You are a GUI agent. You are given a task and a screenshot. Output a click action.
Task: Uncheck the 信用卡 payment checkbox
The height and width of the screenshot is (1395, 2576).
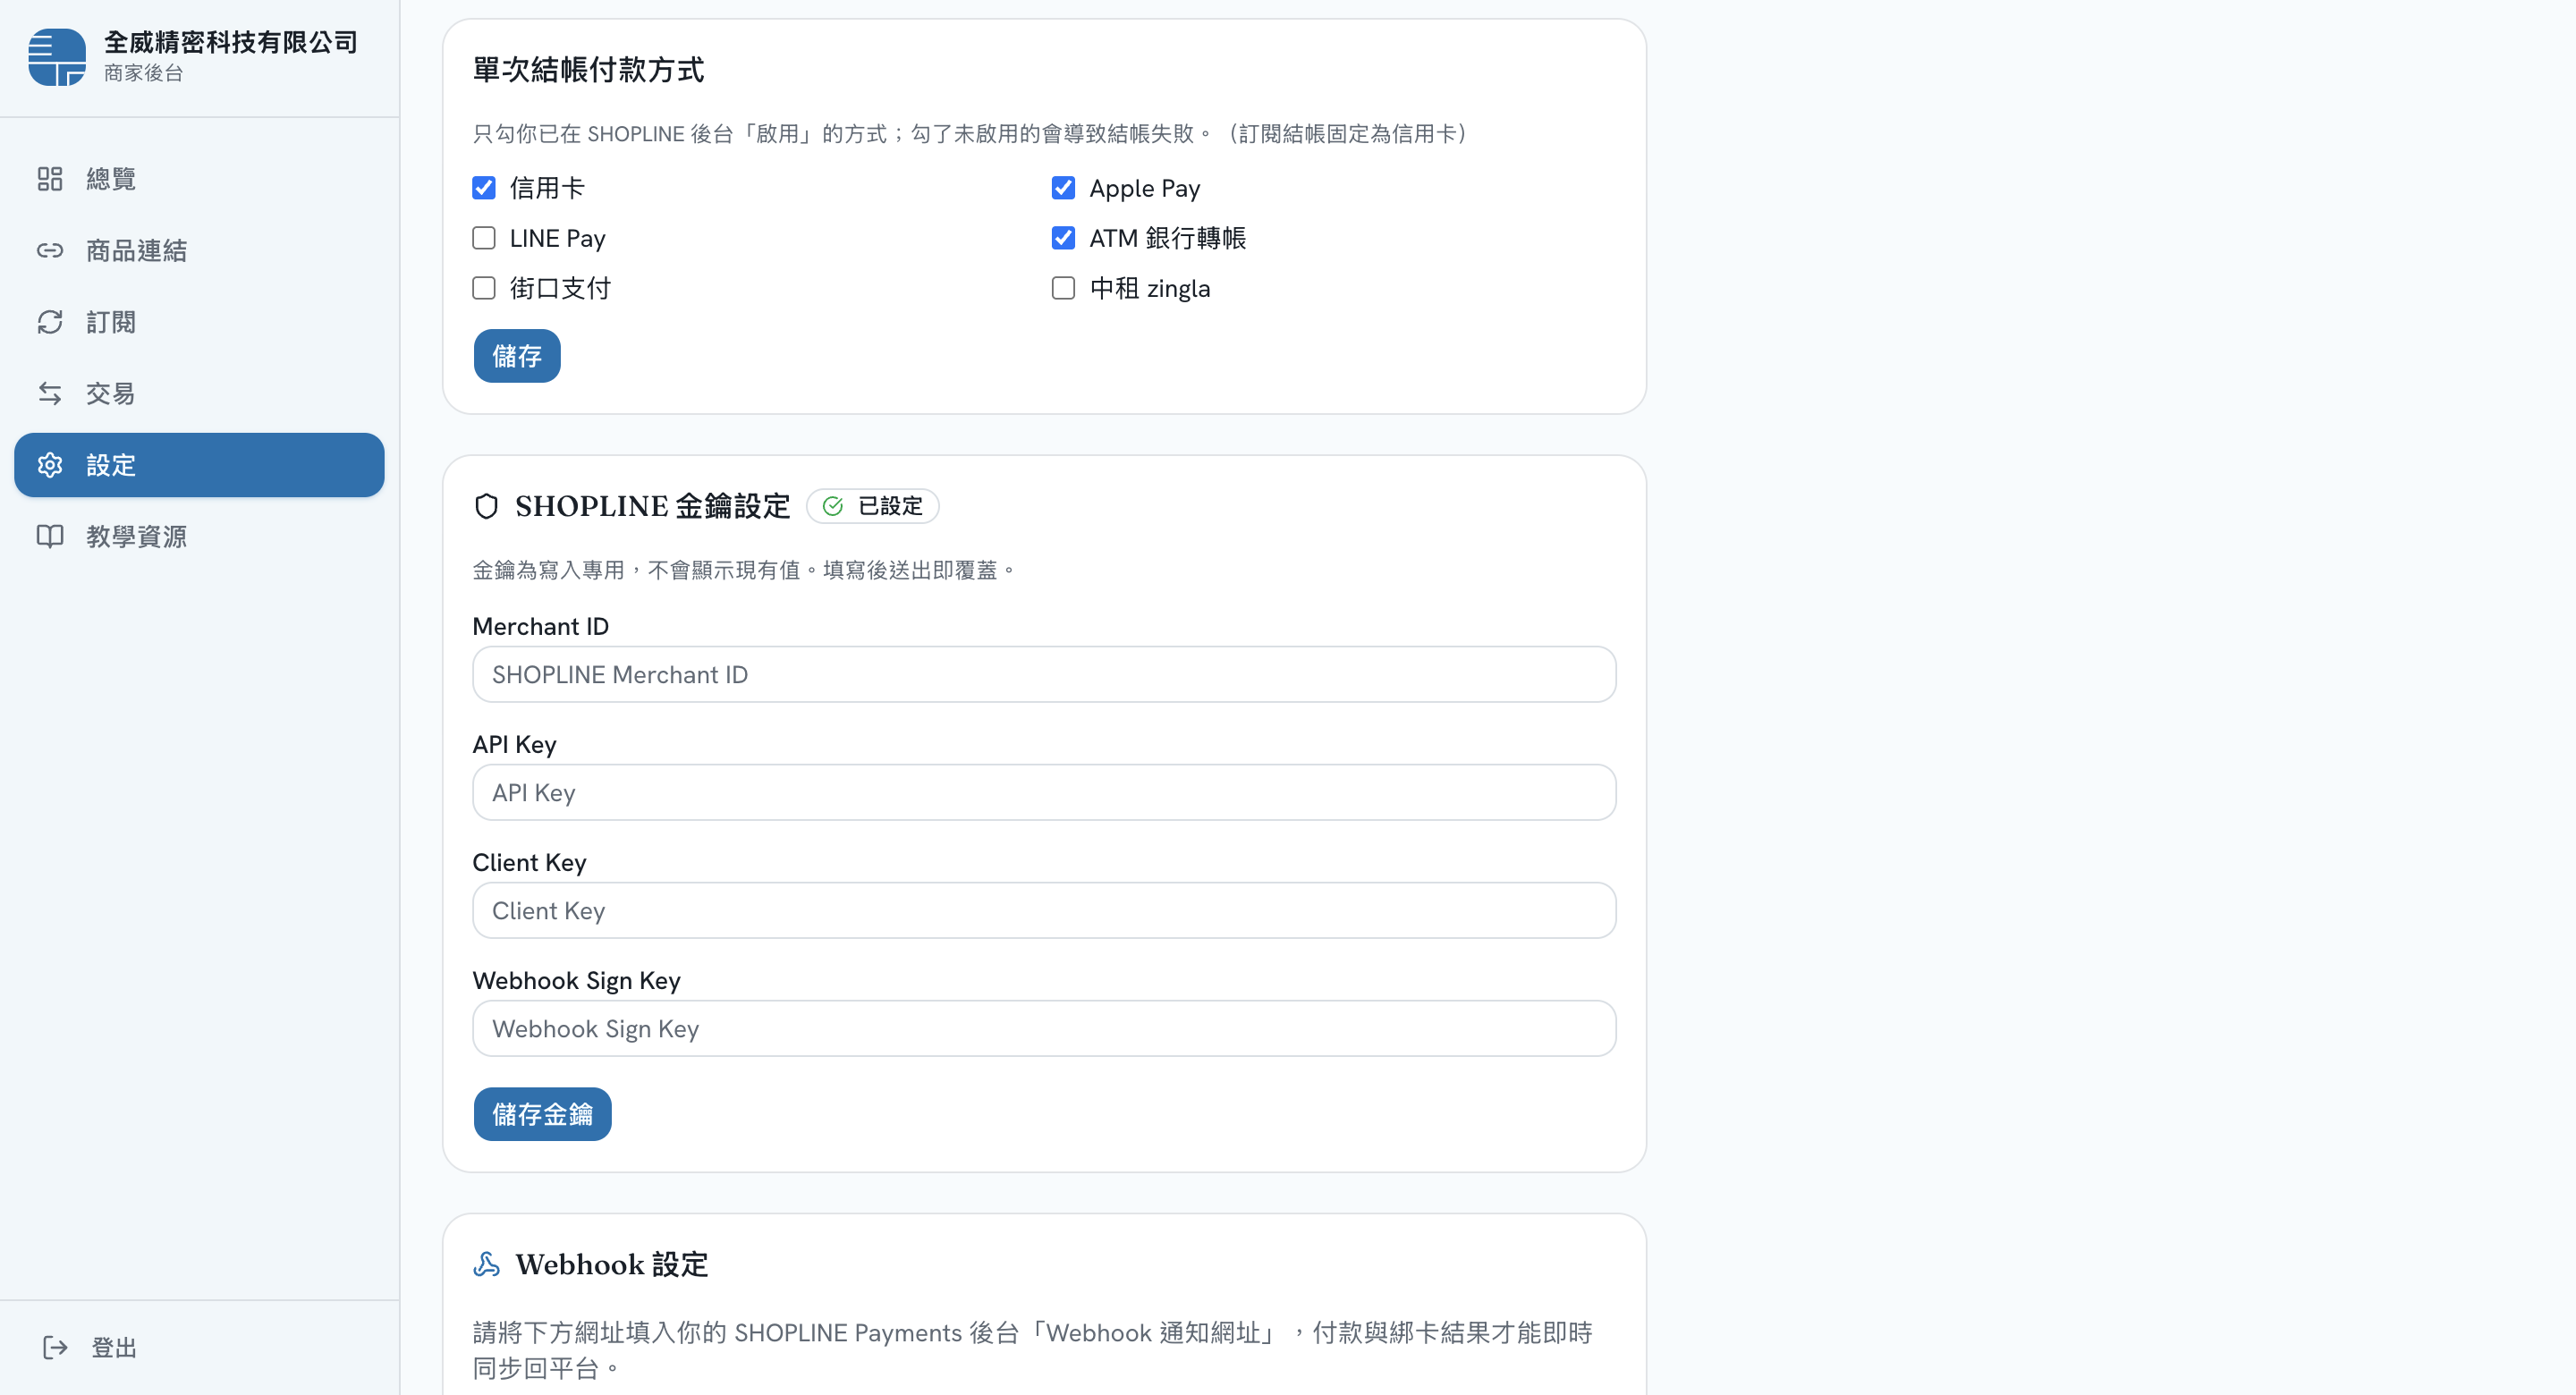484,188
